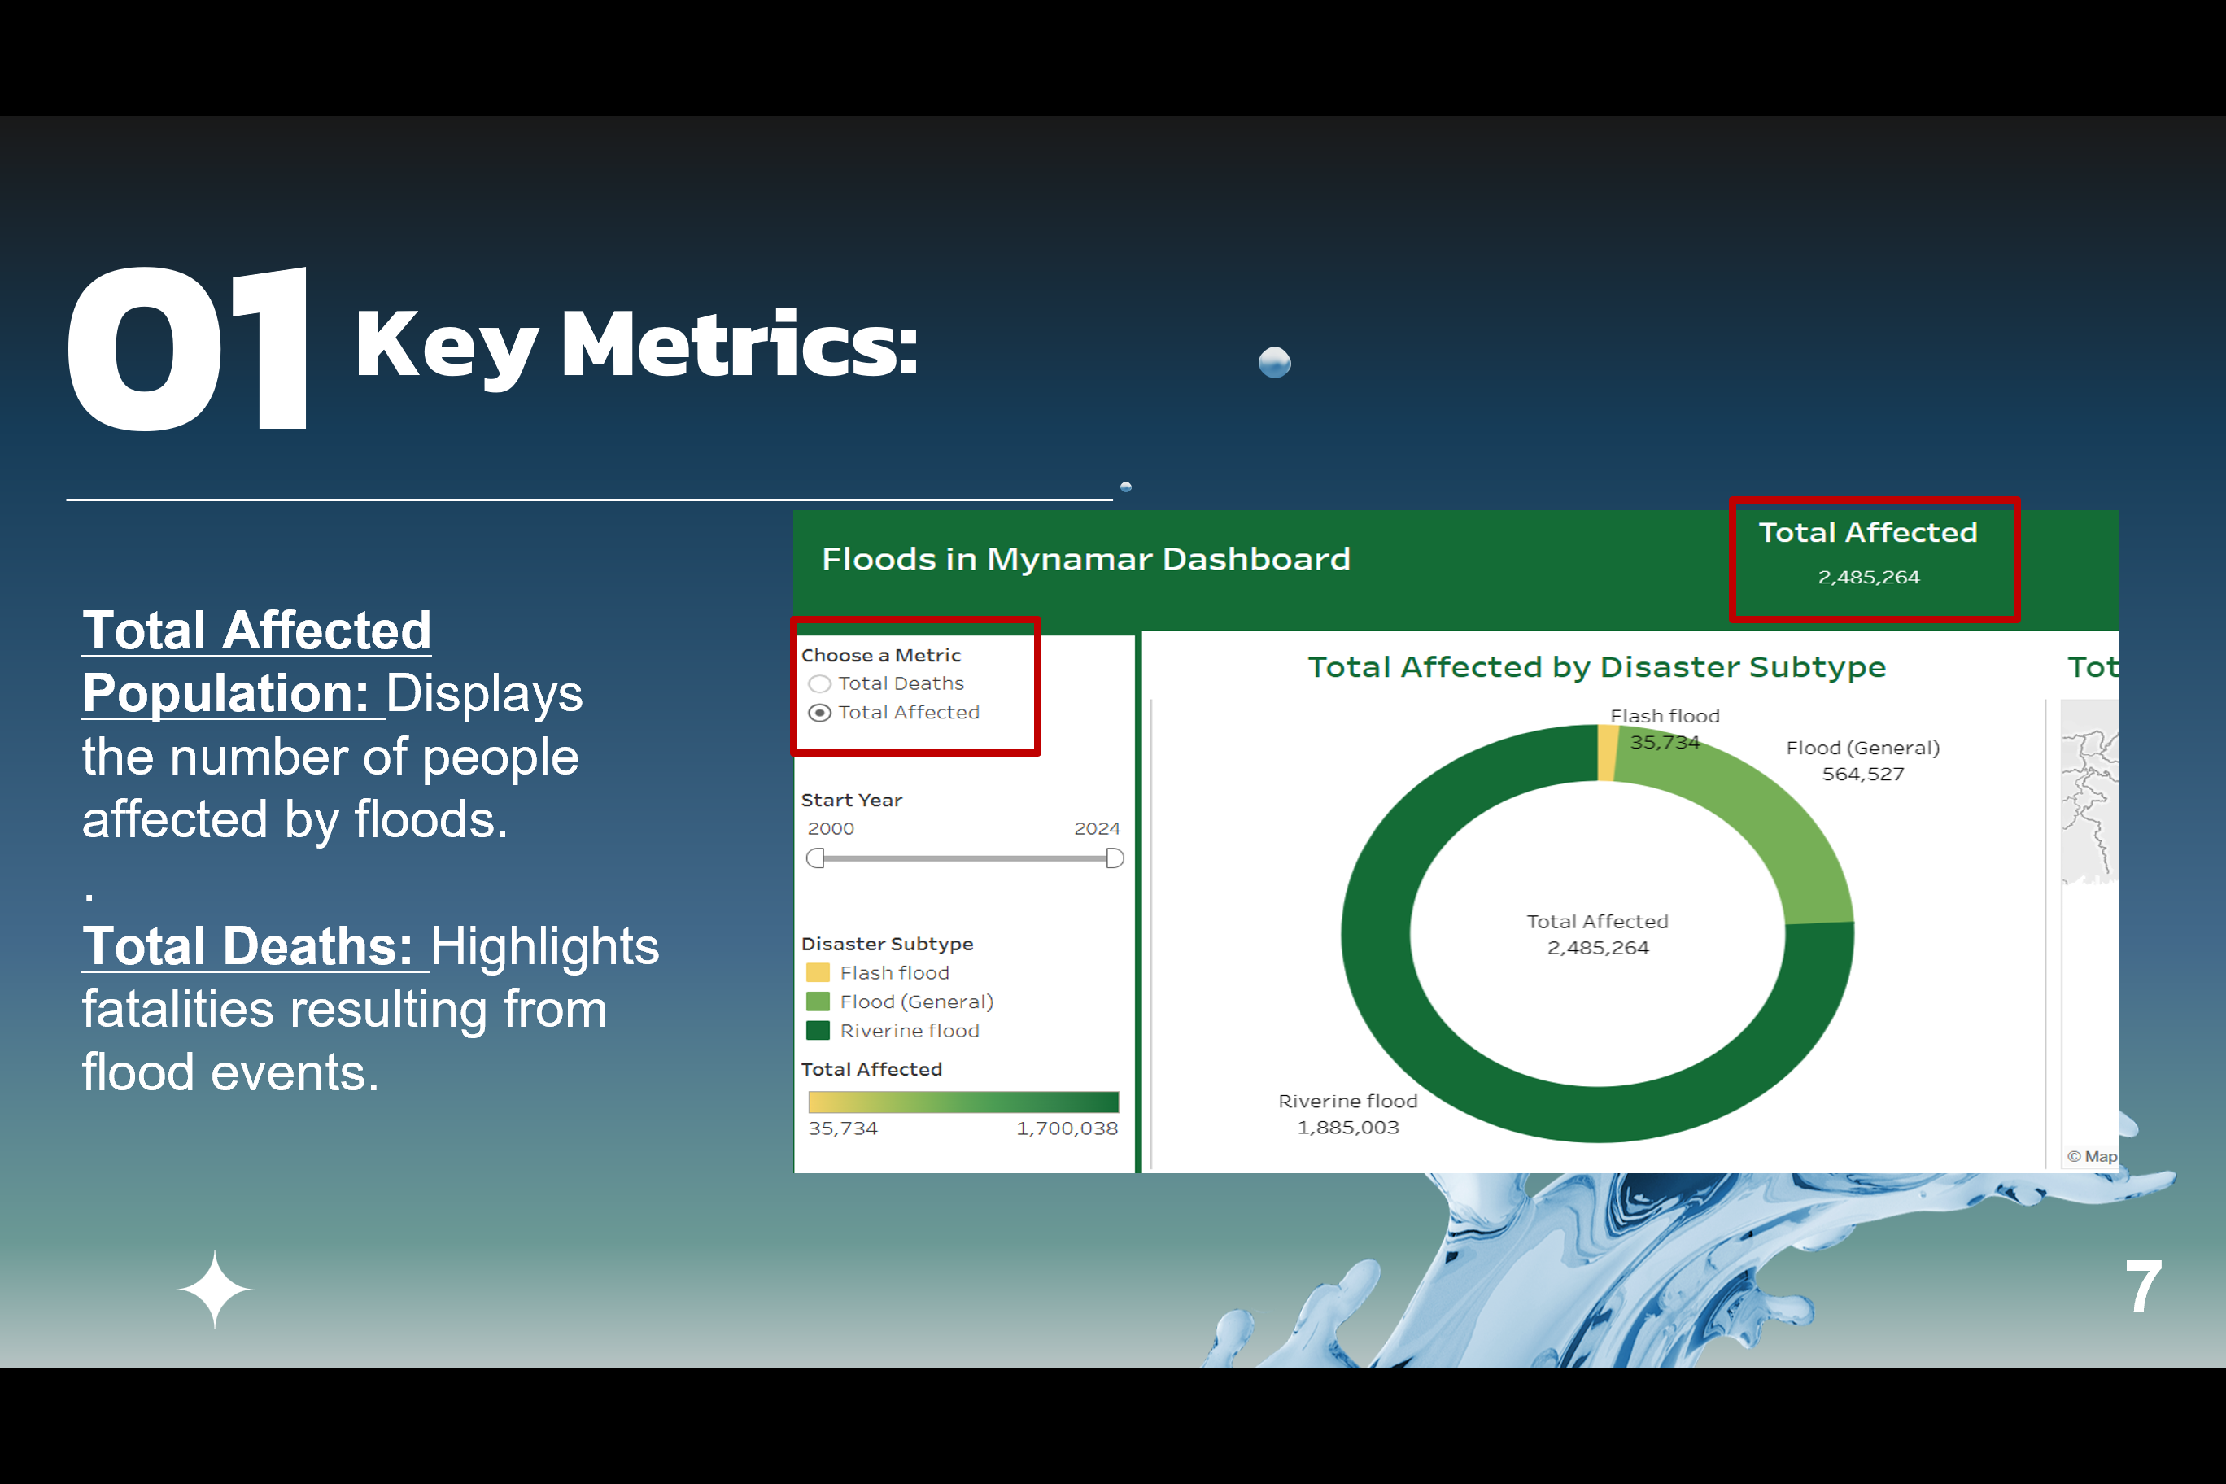Click the Flood (General) legend swatch
Screen dimensions: 2226x1484
(818, 1002)
